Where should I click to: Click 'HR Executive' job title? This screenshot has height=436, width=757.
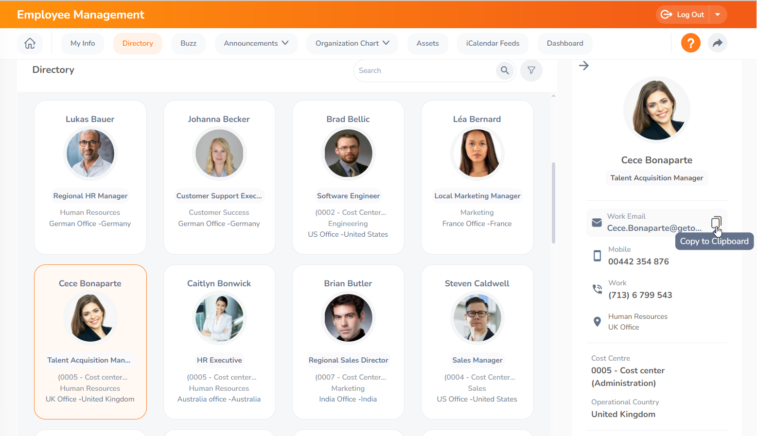coord(219,360)
